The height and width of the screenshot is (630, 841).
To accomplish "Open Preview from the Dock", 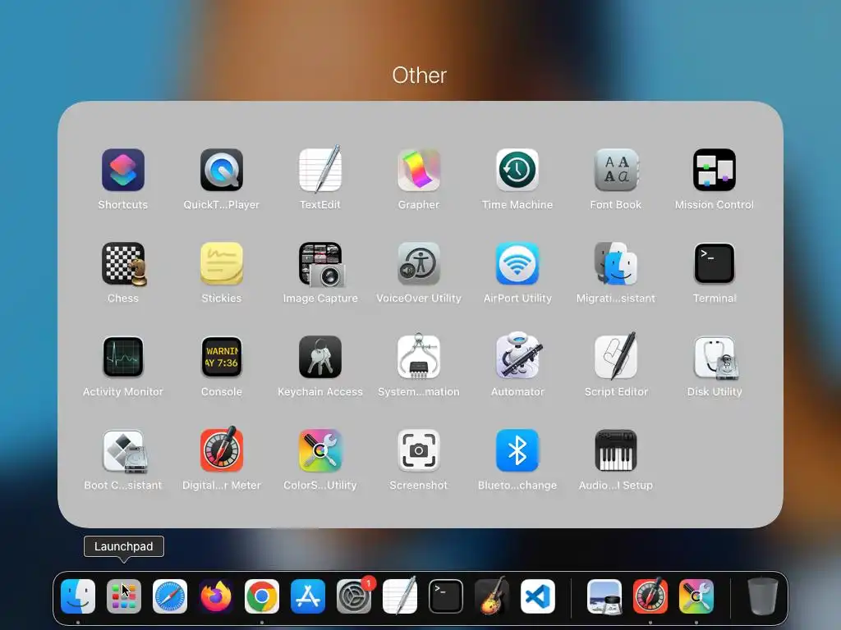I will (604, 596).
